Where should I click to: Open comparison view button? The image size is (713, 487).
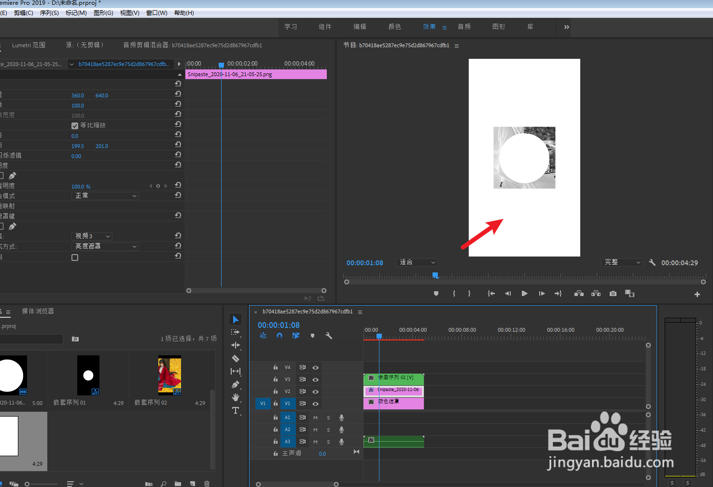tap(629, 294)
